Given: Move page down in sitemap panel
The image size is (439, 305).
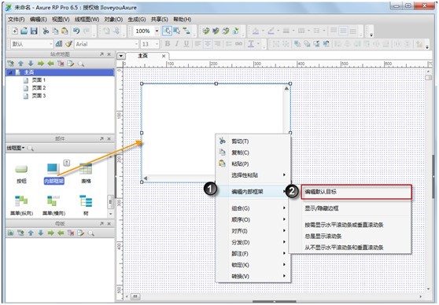Looking at the screenshot, I should (31, 64).
